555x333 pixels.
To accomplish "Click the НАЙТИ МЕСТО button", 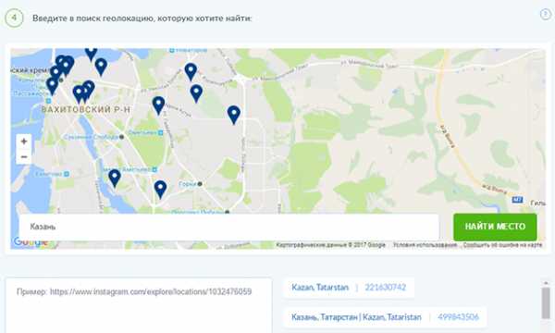I will 495,227.
